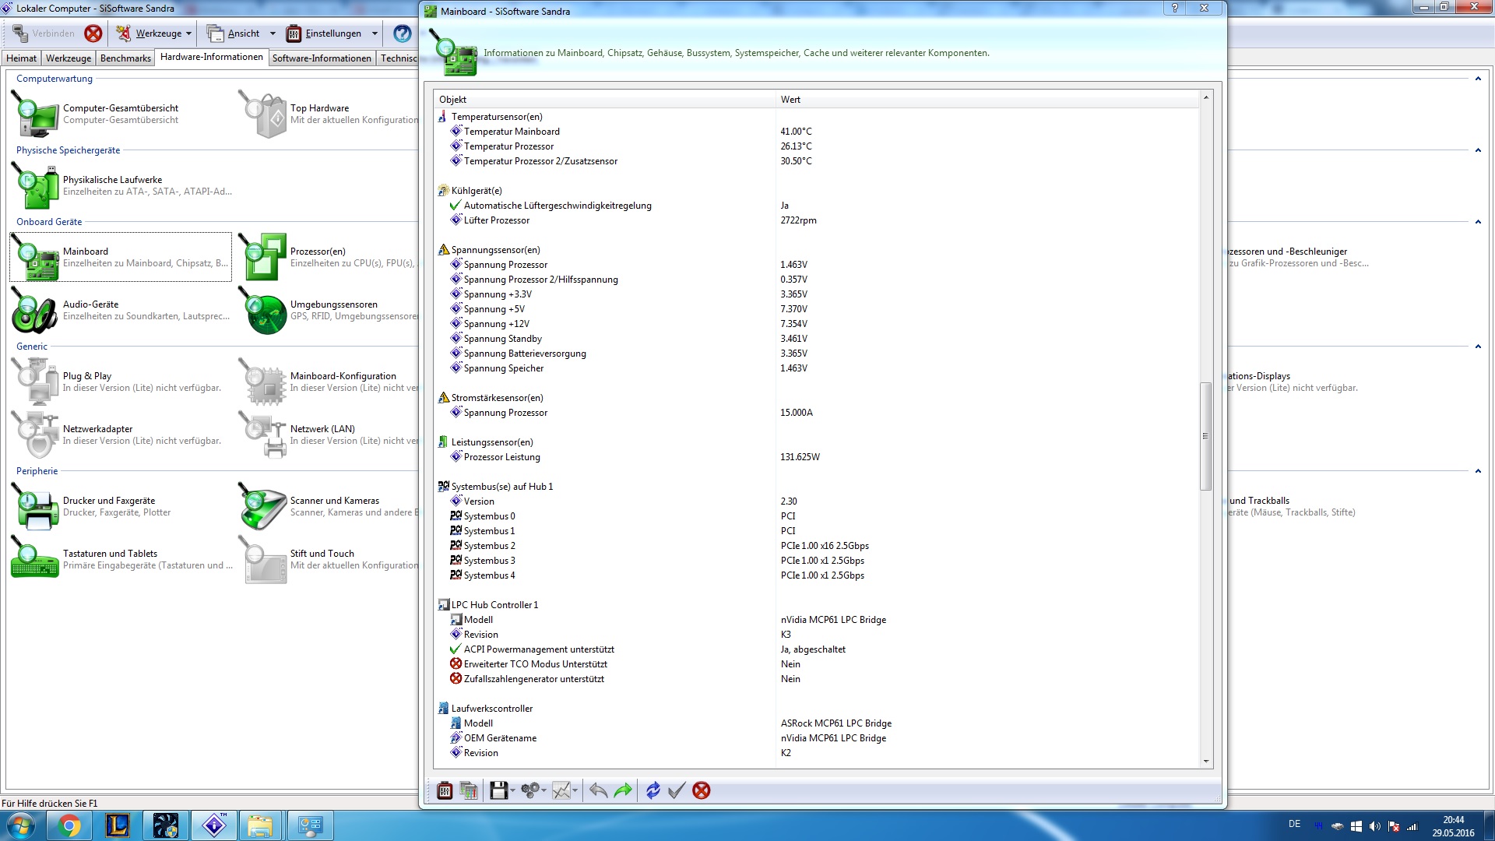This screenshot has height=841, width=1495.
Task: Open dropdown arrow next to save icon
Action: coord(512,791)
